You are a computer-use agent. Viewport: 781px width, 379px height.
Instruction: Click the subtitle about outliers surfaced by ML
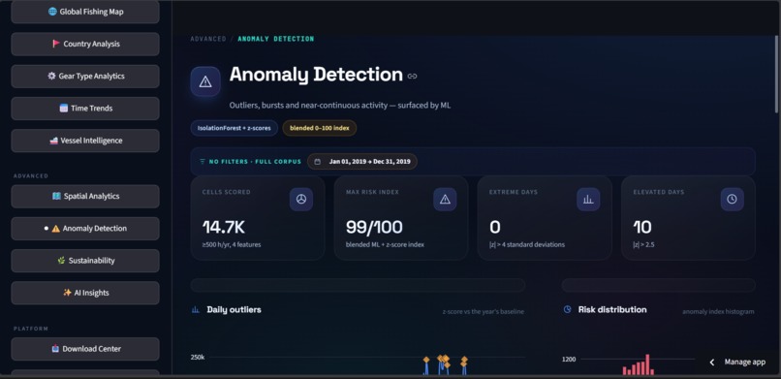(340, 106)
